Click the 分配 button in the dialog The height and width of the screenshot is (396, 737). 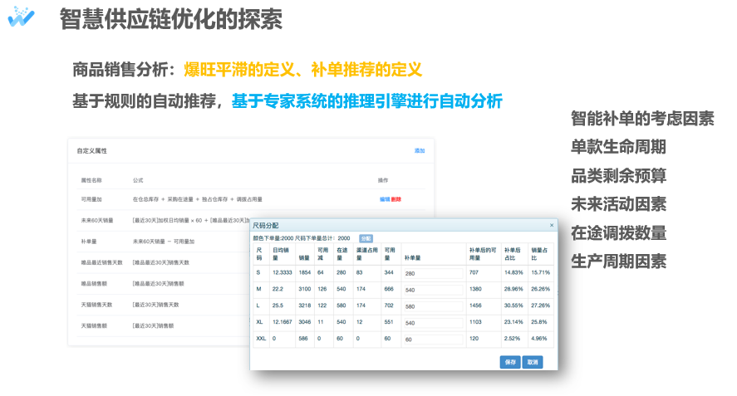click(x=366, y=238)
